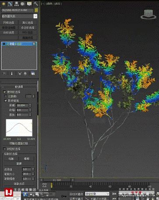
Task: Click the 模糊 blur button
Action: coord(27,159)
